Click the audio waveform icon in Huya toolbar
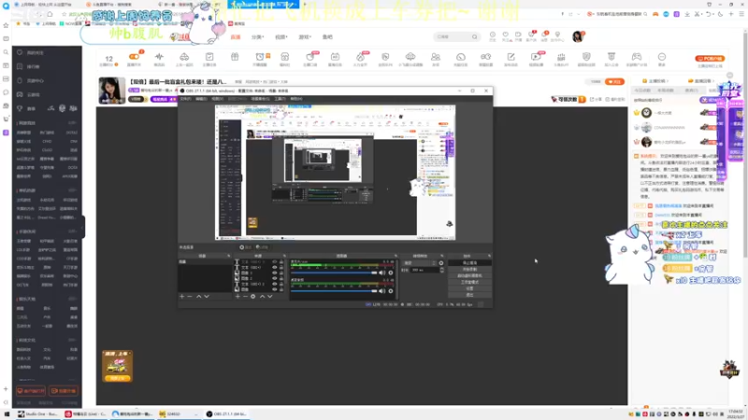Viewport: 748px width, 420px height. pos(159,57)
